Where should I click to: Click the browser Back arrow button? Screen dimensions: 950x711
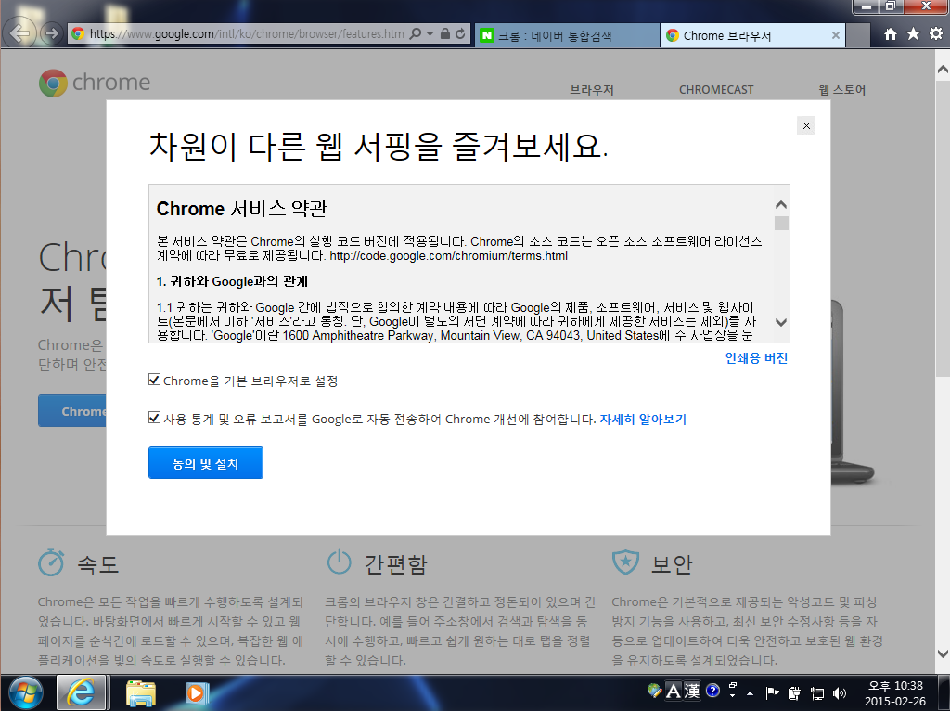[x=20, y=33]
